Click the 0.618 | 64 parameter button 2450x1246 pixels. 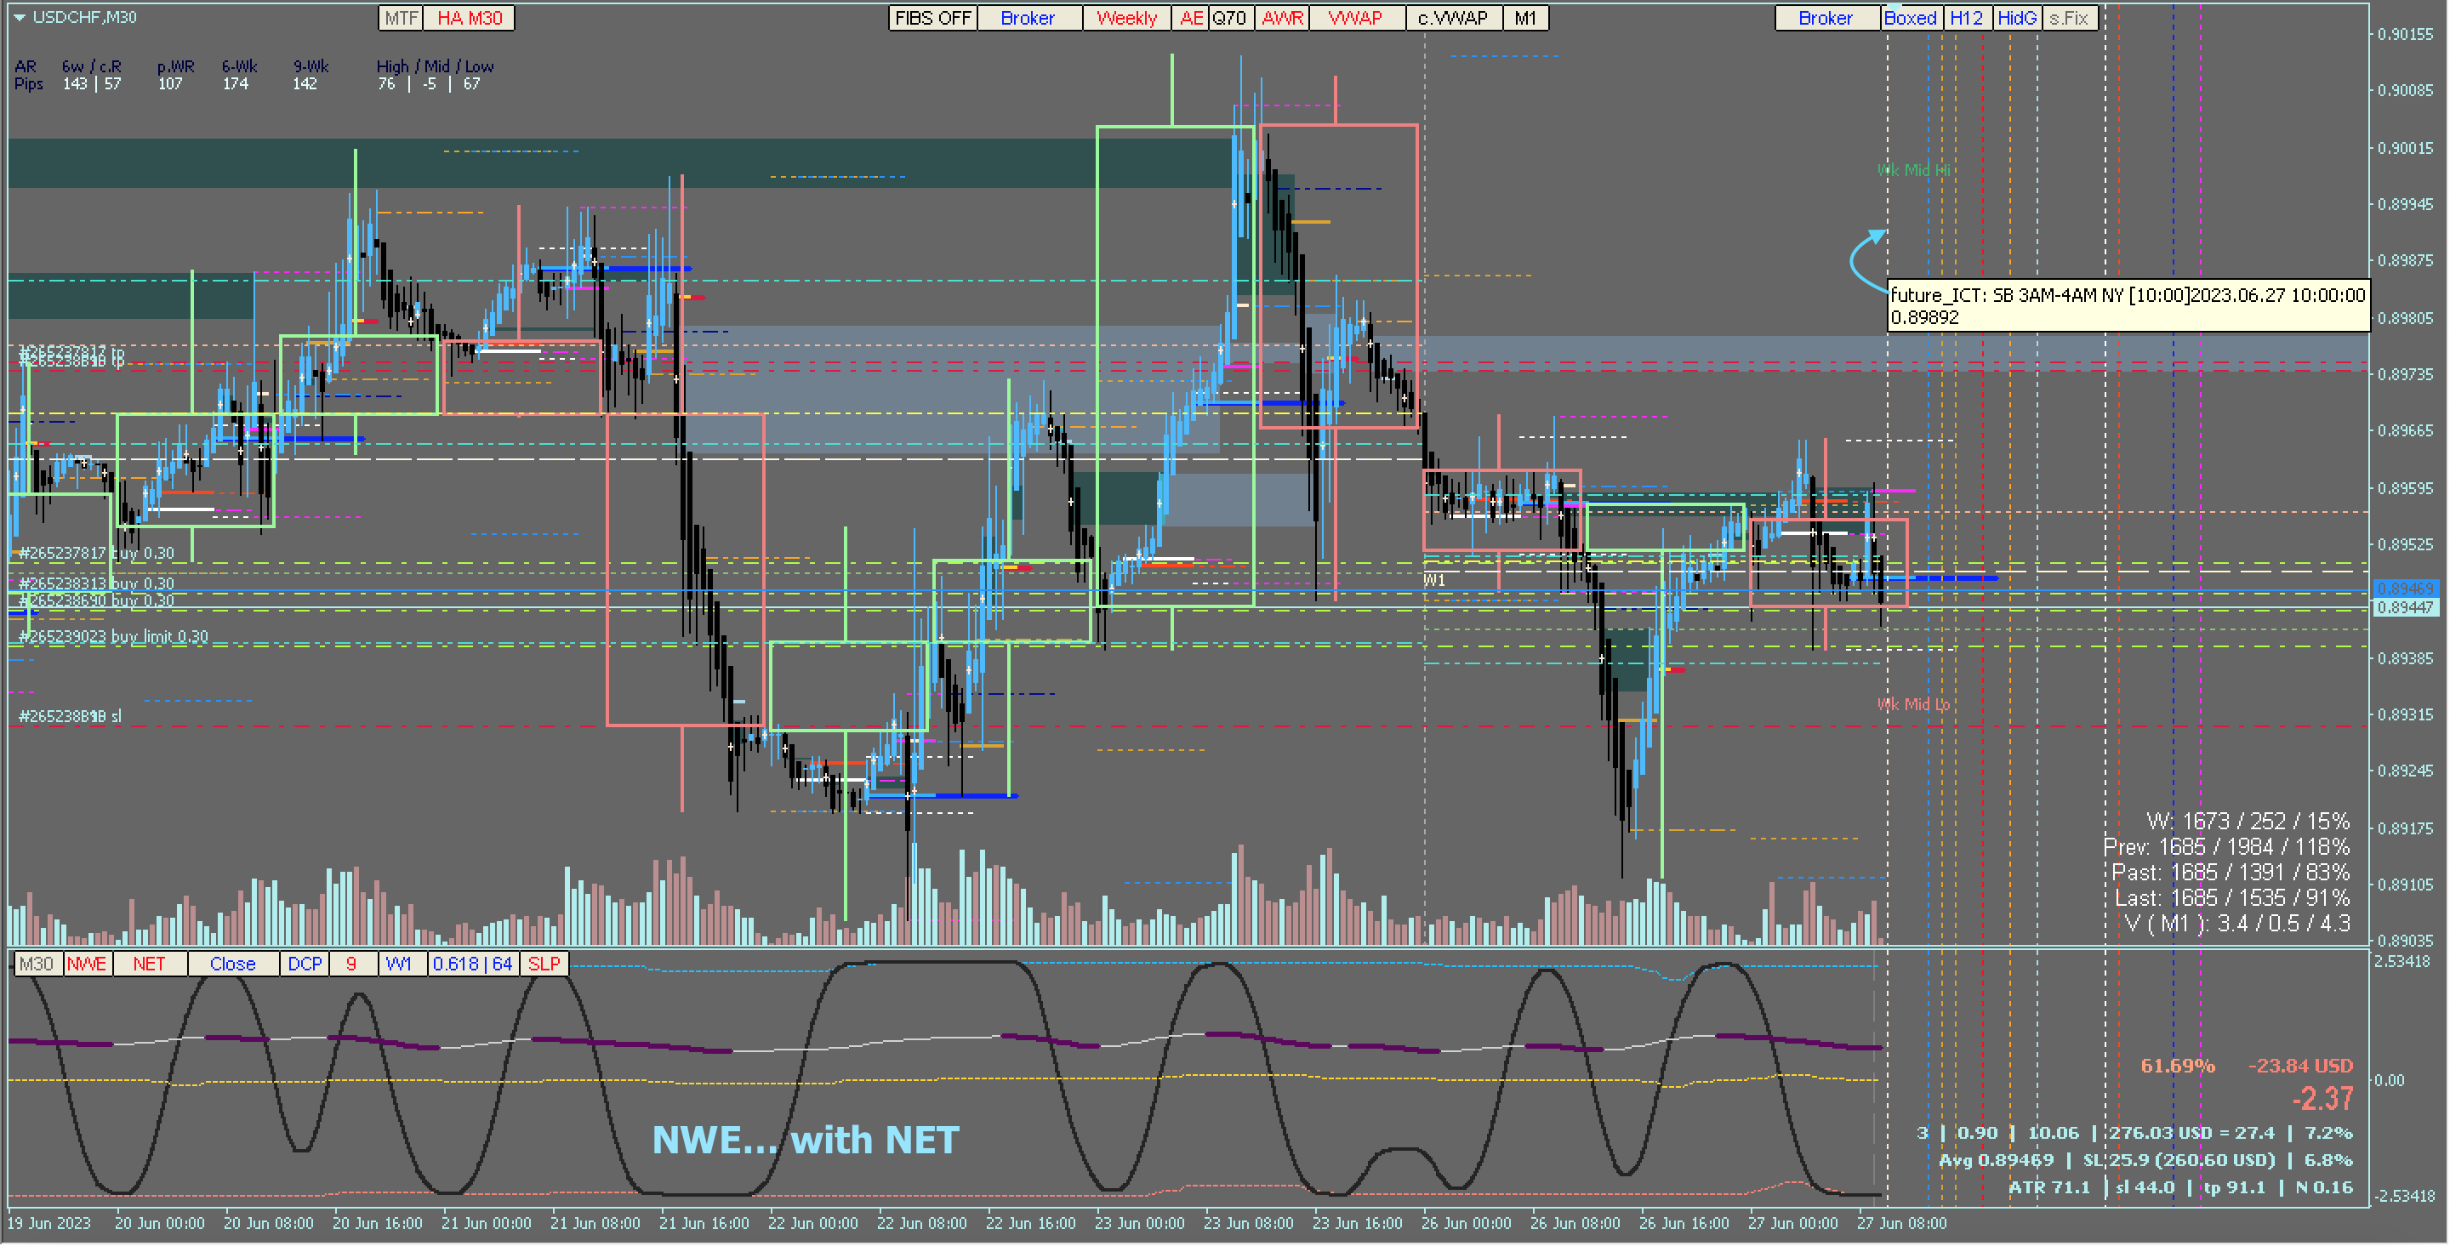[x=473, y=964]
